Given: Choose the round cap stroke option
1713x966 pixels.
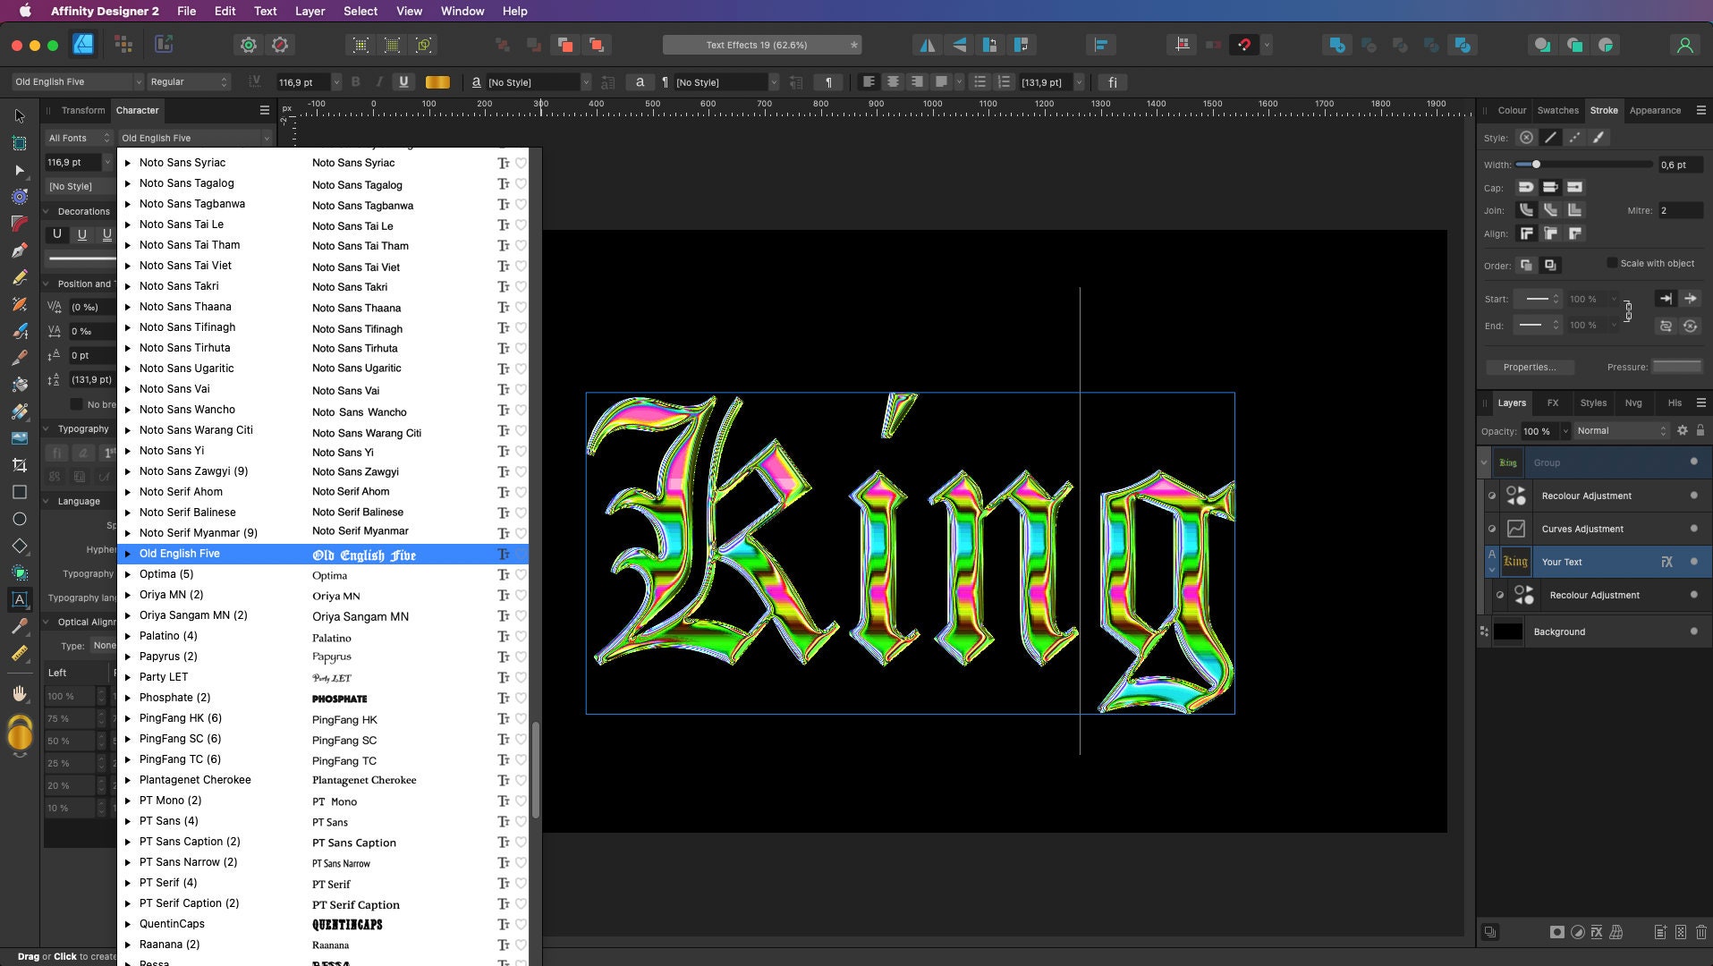Looking at the screenshot, I should [1526, 187].
